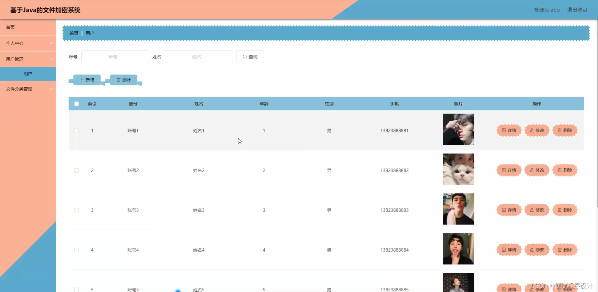The image size is (598, 292).
Task: Click the pencil icon in 修改 button for 账号2
Action: point(531,170)
